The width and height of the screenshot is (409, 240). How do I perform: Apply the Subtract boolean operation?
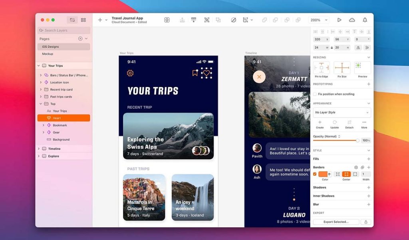[276, 20]
